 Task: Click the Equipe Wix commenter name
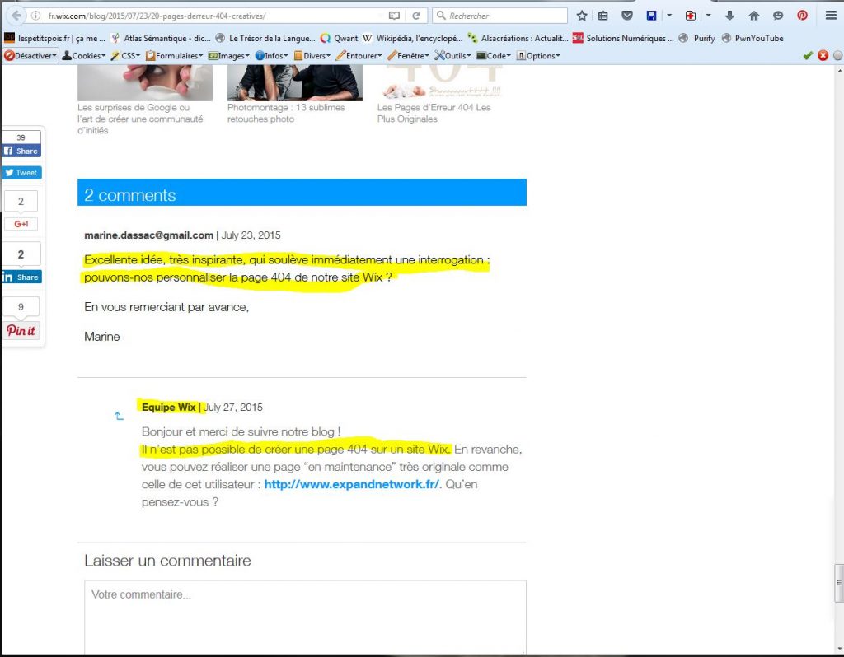(168, 407)
